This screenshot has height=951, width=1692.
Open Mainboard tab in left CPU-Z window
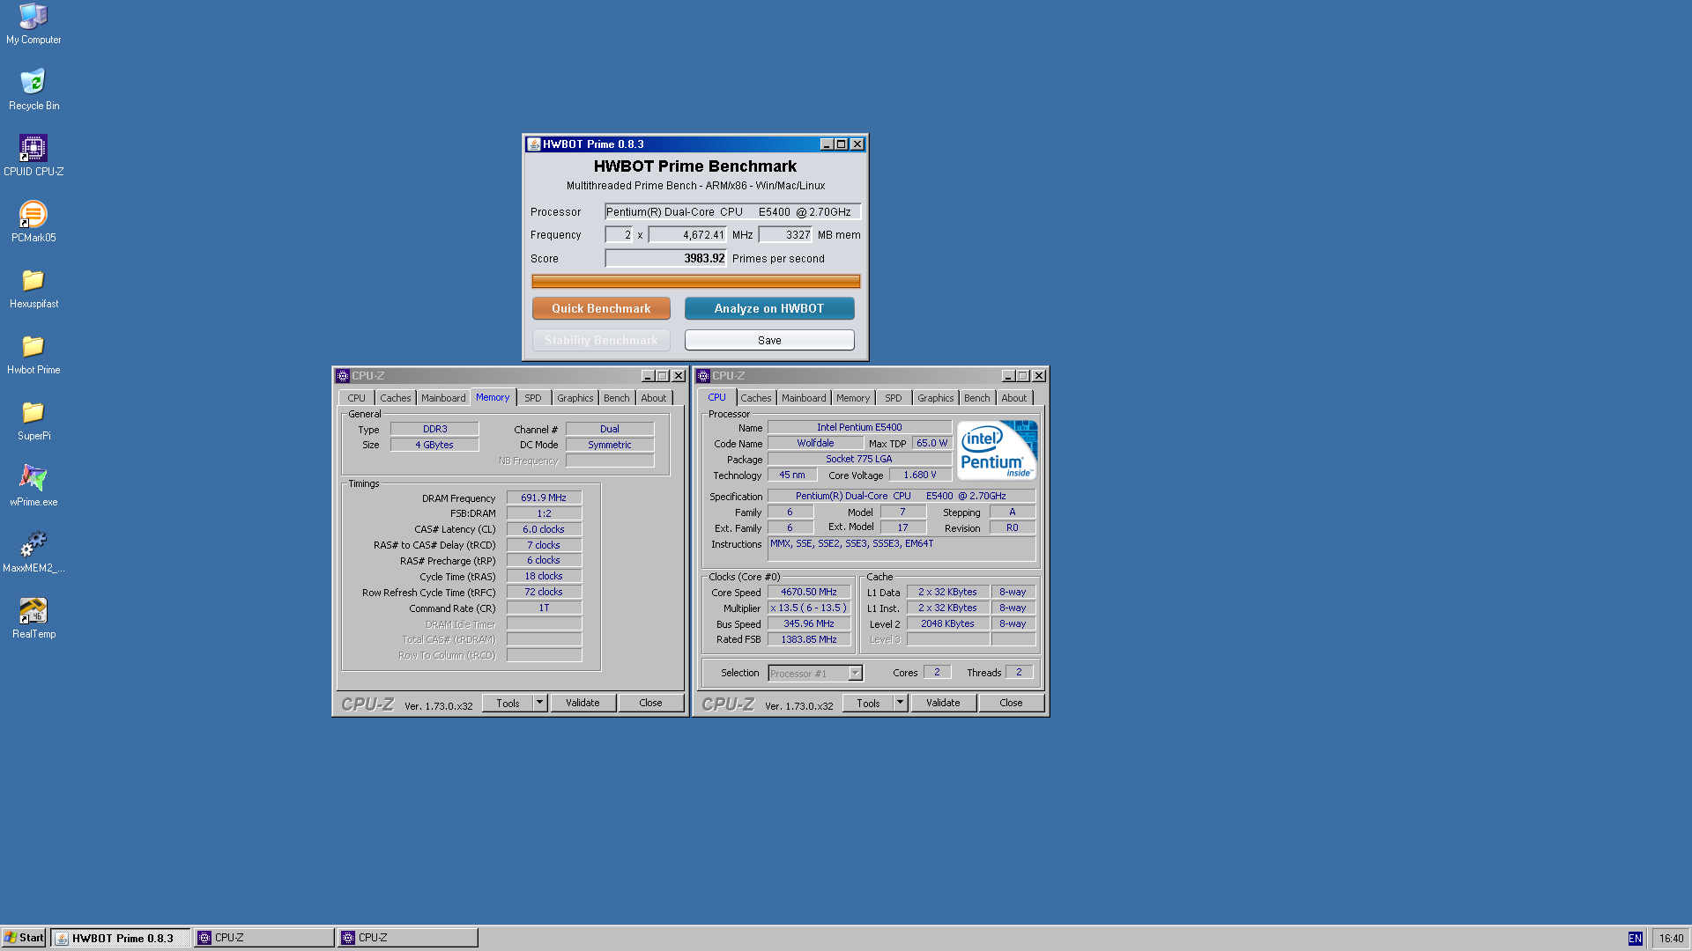443,398
